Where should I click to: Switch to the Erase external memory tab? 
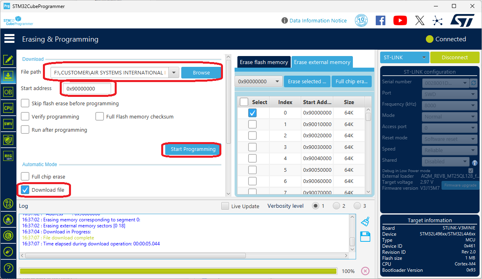(x=322, y=62)
